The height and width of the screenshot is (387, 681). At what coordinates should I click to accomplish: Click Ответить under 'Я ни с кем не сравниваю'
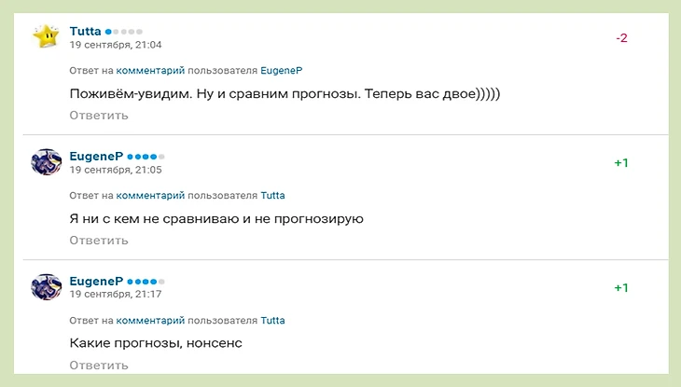pyautogui.click(x=99, y=241)
